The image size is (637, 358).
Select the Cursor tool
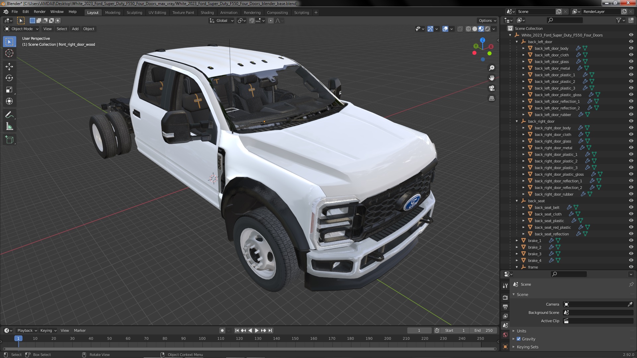pos(9,53)
